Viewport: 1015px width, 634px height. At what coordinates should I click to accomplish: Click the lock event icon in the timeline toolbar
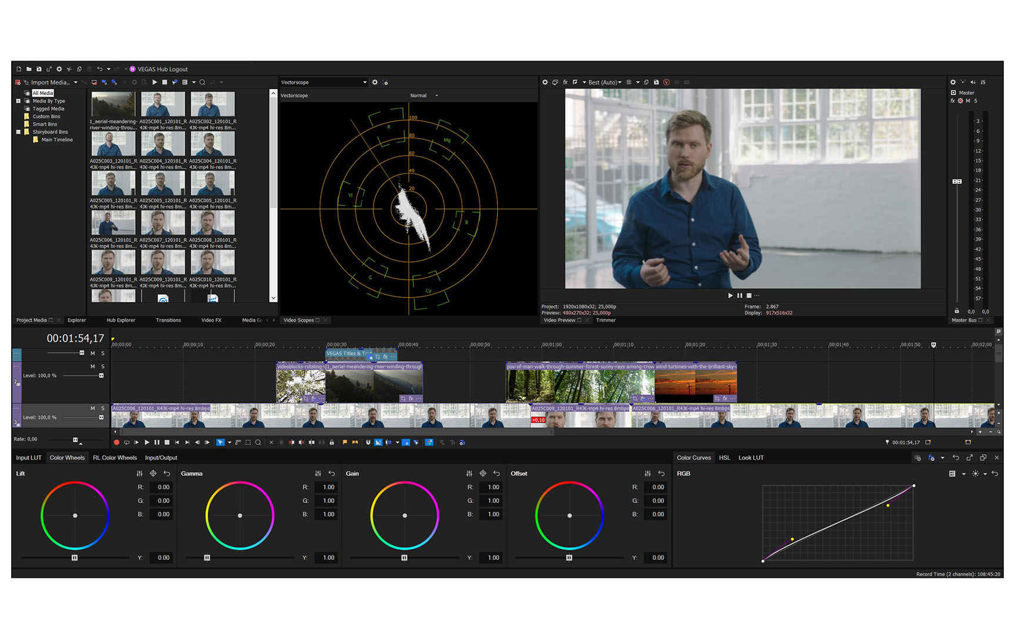(332, 443)
